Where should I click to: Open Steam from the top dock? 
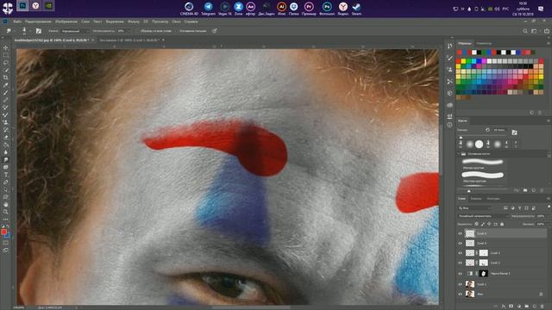[356, 9]
